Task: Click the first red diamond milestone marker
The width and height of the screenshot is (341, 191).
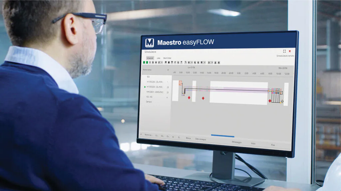Action: tap(189, 98)
